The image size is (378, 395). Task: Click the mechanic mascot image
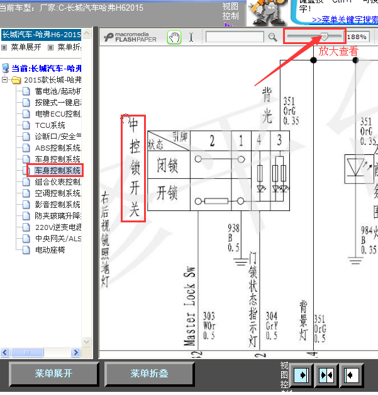point(268,12)
